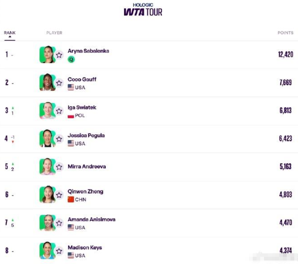
Task: Open Madison Keys' player name link
Action: click(x=85, y=248)
